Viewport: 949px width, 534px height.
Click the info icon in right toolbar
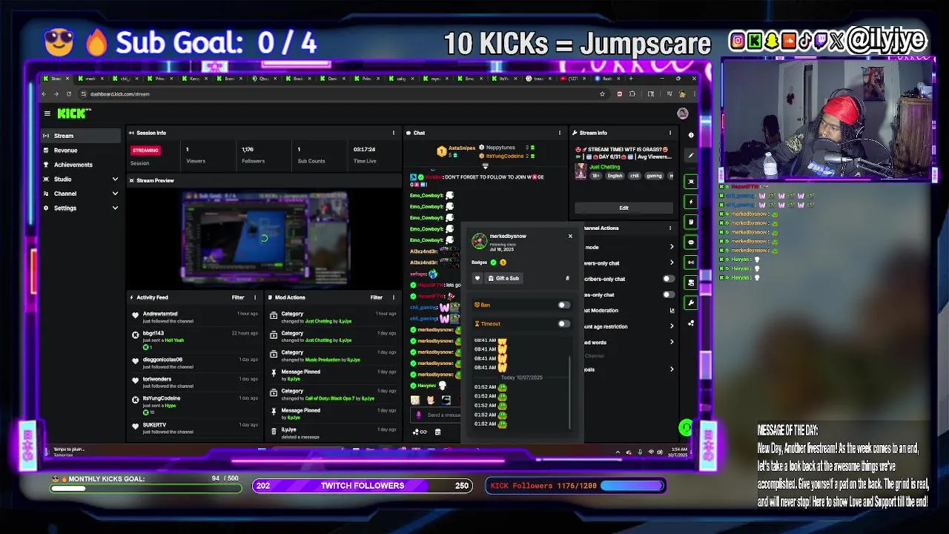(x=691, y=135)
